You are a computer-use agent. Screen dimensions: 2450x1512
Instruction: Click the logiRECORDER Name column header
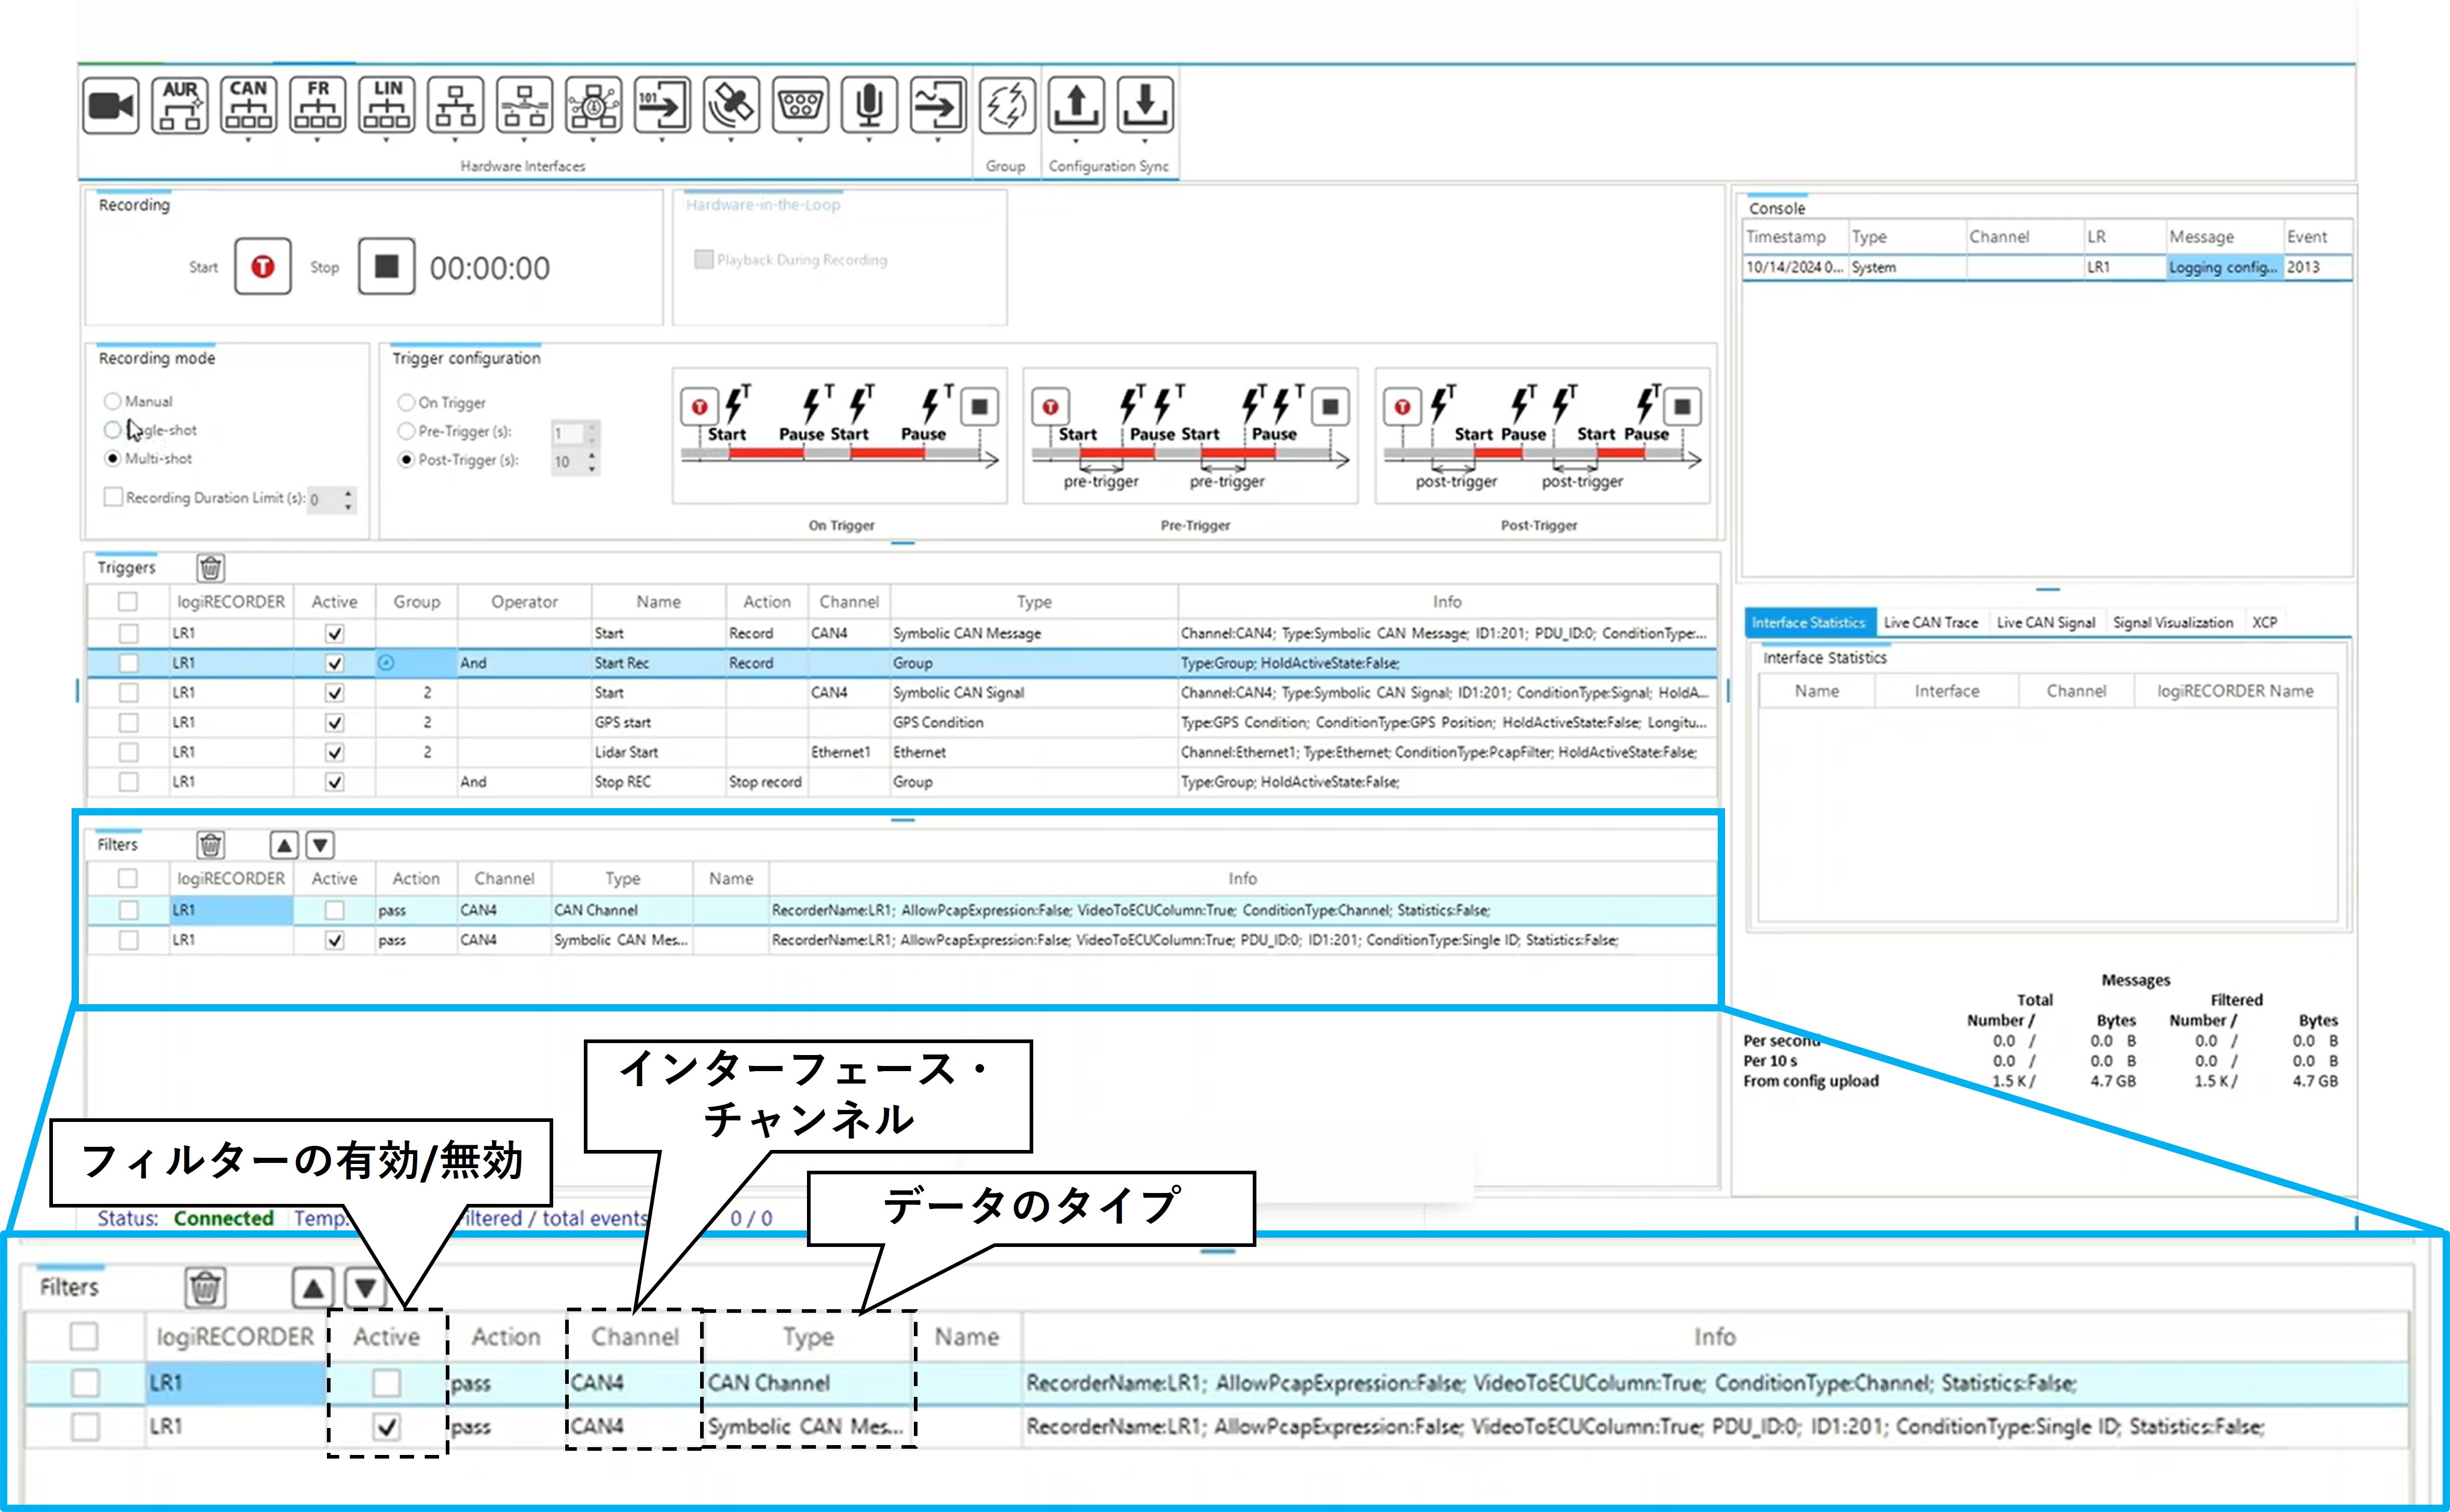tap(2235, 691)
